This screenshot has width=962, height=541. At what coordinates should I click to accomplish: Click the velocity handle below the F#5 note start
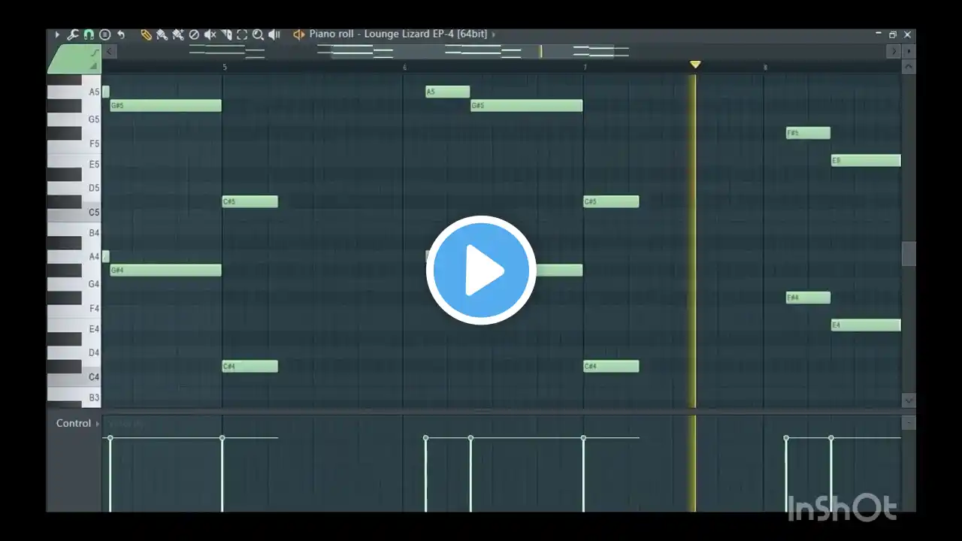(786, 438)
